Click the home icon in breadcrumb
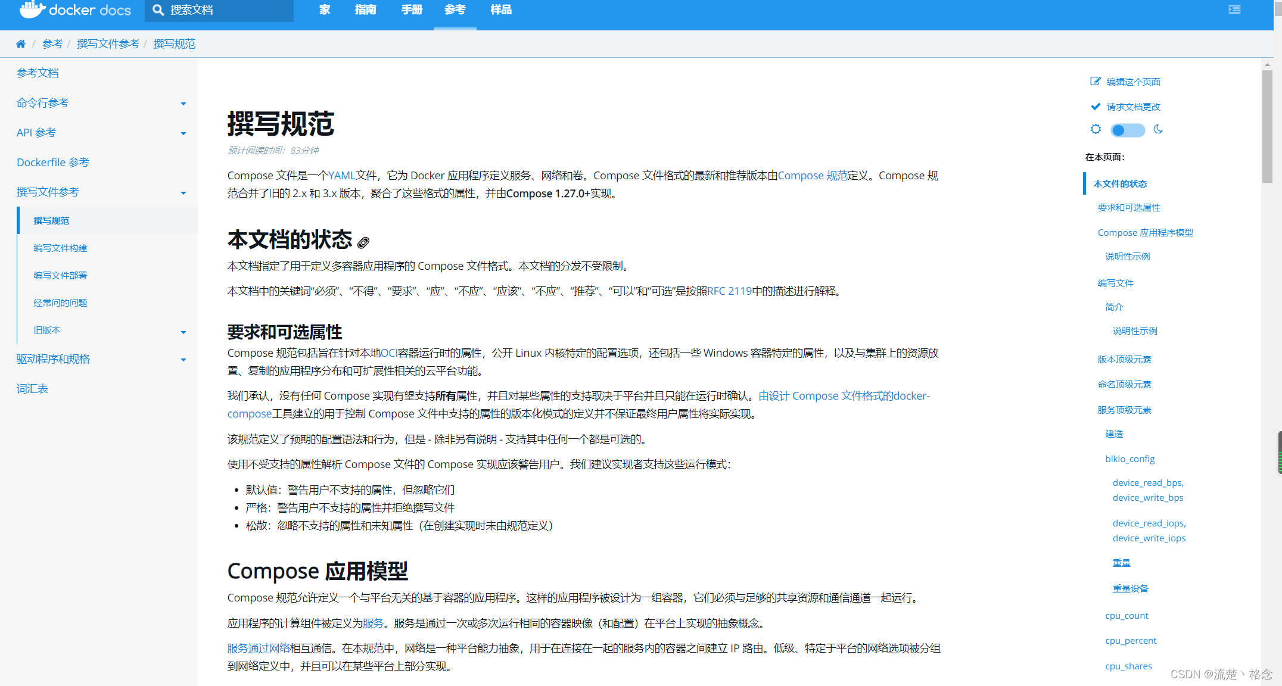1282x686 pixels. (21, 44)
